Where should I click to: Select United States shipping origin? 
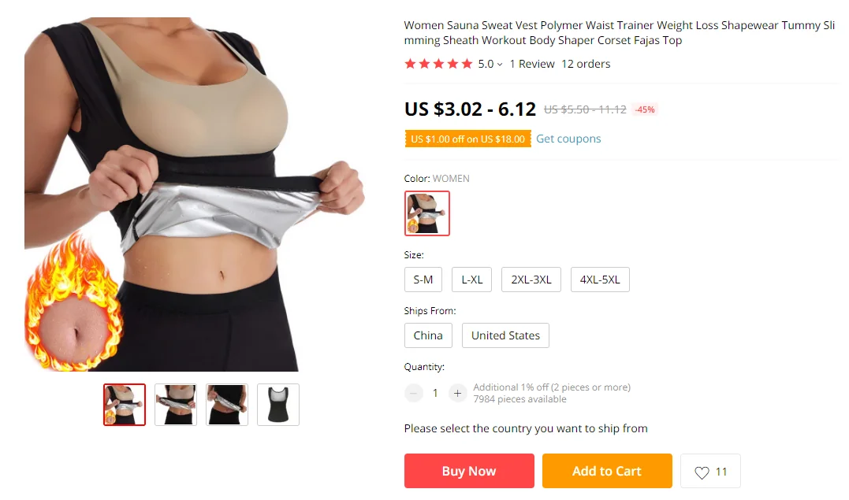click(x=506, y=335)
